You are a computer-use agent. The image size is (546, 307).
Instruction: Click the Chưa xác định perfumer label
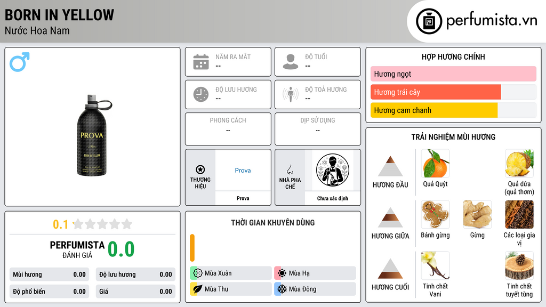tap(333, 198)
